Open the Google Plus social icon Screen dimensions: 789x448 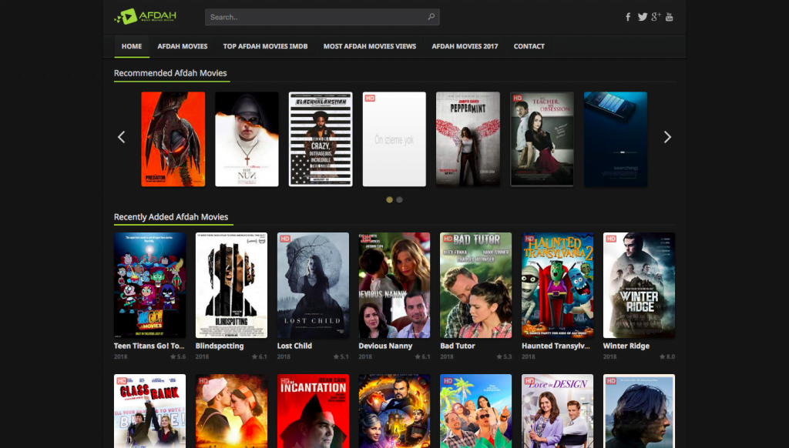tap(656, 17)
